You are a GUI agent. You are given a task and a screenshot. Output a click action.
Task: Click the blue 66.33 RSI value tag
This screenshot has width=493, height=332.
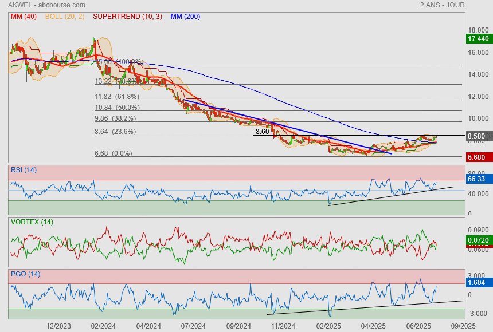(478, 179)
